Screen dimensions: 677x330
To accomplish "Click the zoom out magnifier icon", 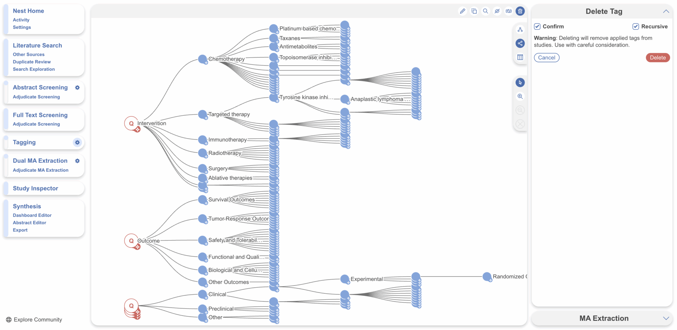I will [520, 110].
